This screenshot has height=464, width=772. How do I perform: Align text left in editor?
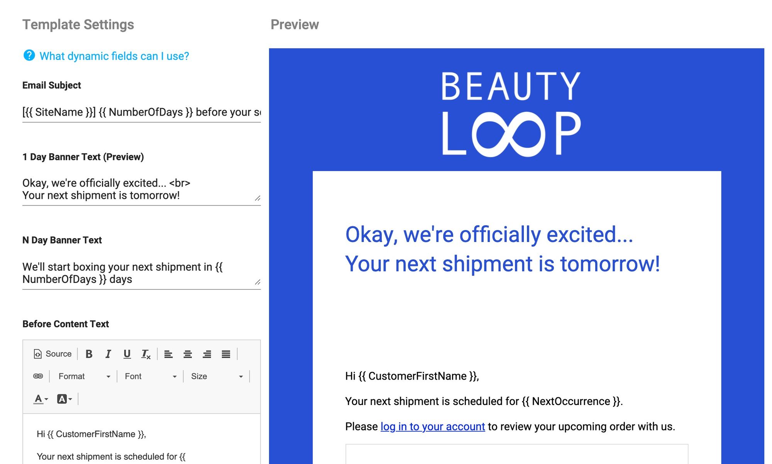point(168,354)
